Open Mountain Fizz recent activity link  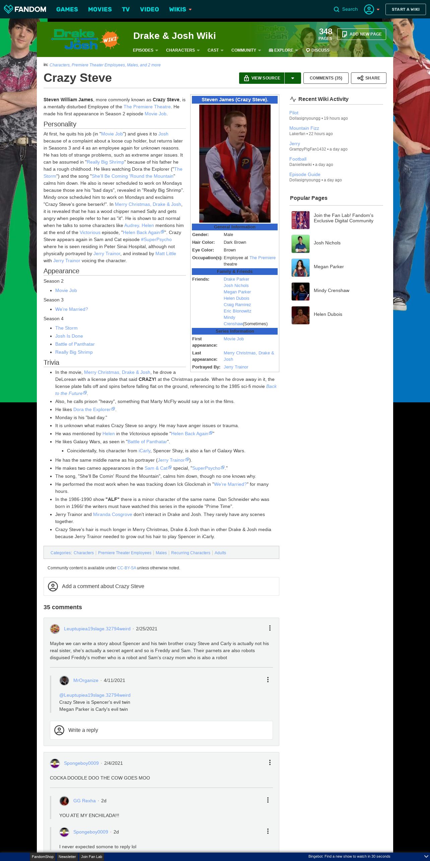(304, 128)
